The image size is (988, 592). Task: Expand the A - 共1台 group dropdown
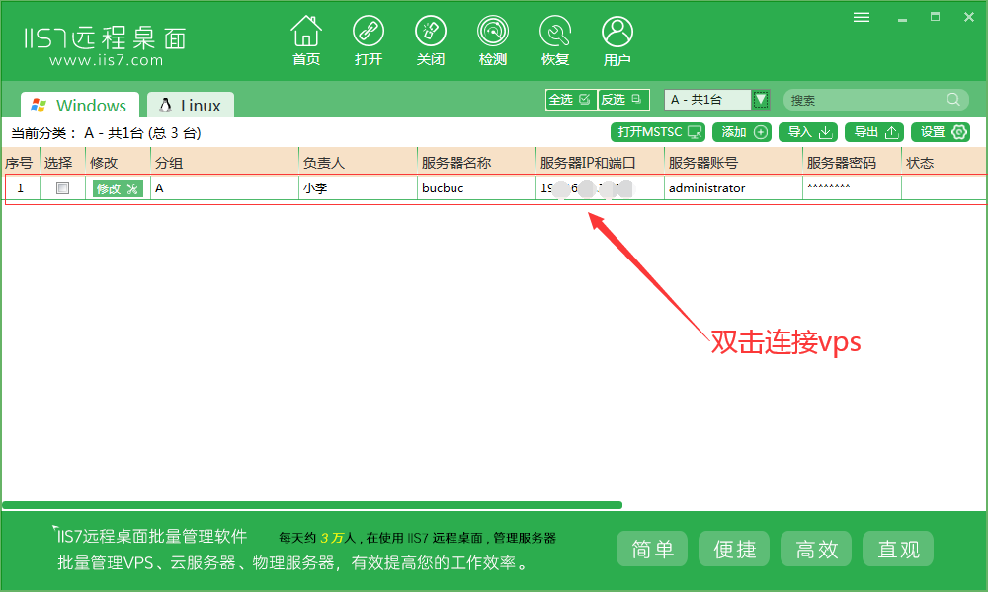click(x=761, y=100)
